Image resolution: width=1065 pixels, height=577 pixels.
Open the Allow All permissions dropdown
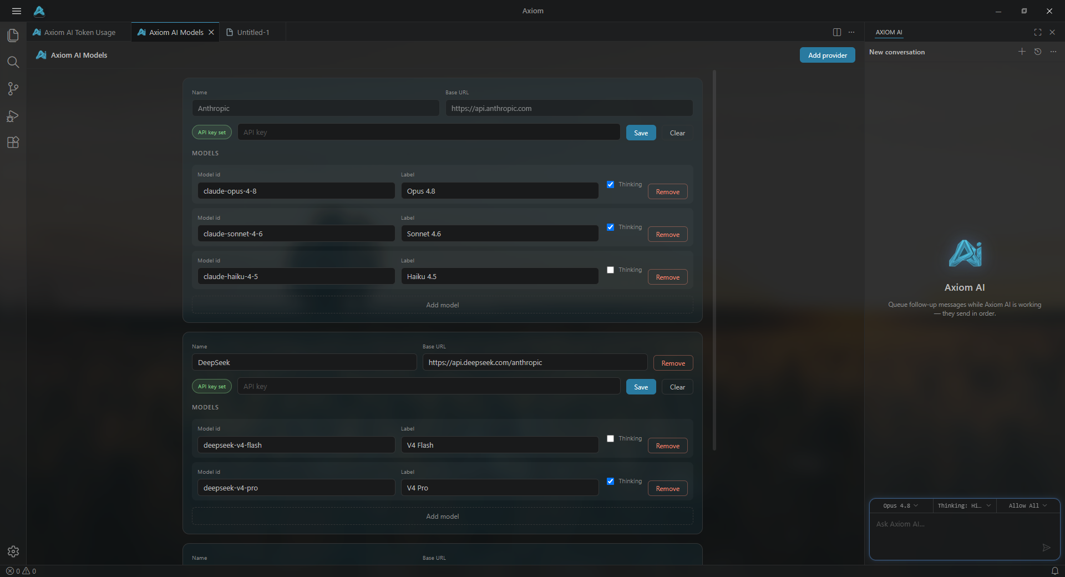[1028, 505]
